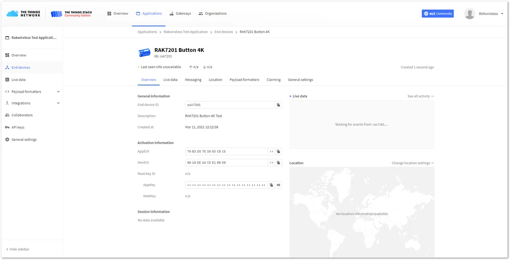Viewport: 510px width, 260px height.
Task: Expand the Payload formatters sidebar chevron
Action: click(x=58, y=92)
